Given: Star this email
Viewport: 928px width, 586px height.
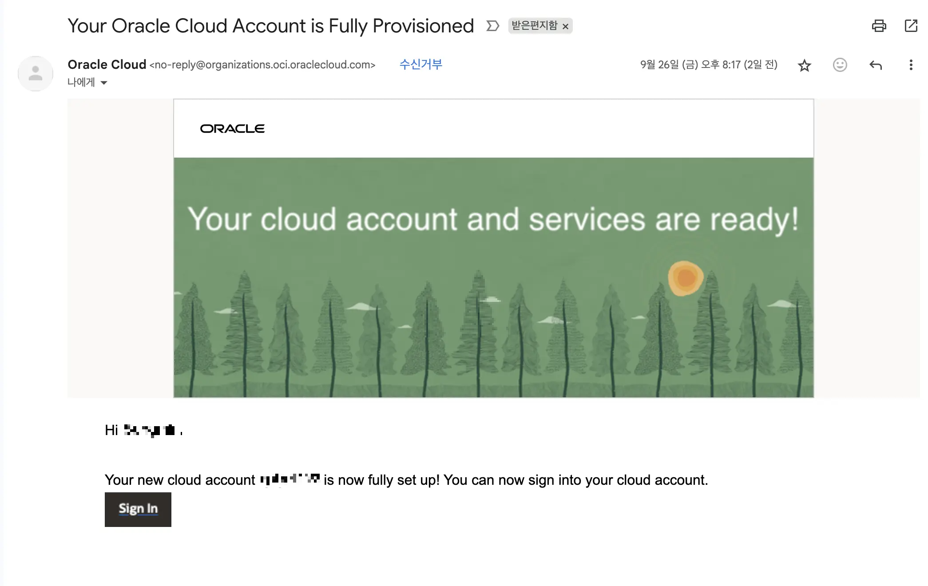Looking at the screenshot, I should pos(804,65).
